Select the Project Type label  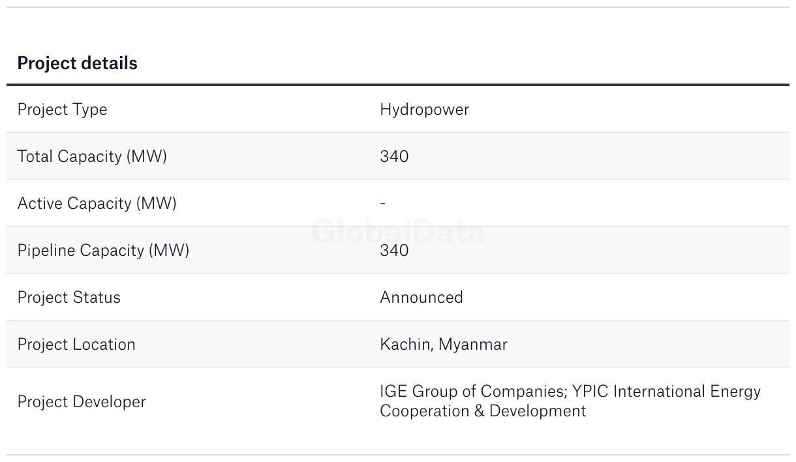pyautogui.click(x=62, y=110)
